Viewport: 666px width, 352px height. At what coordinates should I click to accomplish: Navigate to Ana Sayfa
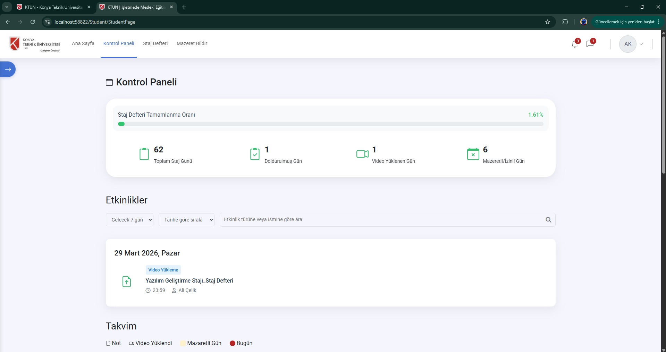(x=83, y=43)
